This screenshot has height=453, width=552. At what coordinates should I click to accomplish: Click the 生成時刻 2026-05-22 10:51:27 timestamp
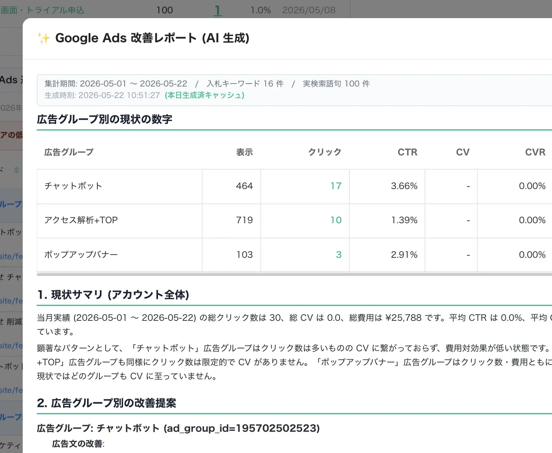[102, 95]
